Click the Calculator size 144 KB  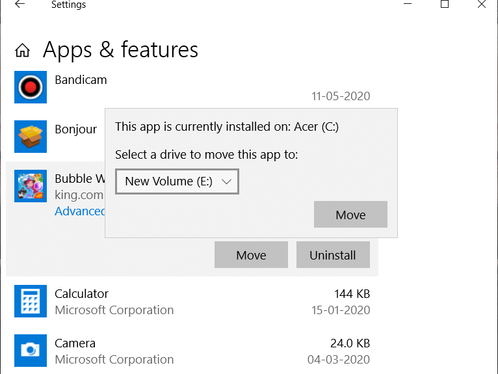point(352,293)
